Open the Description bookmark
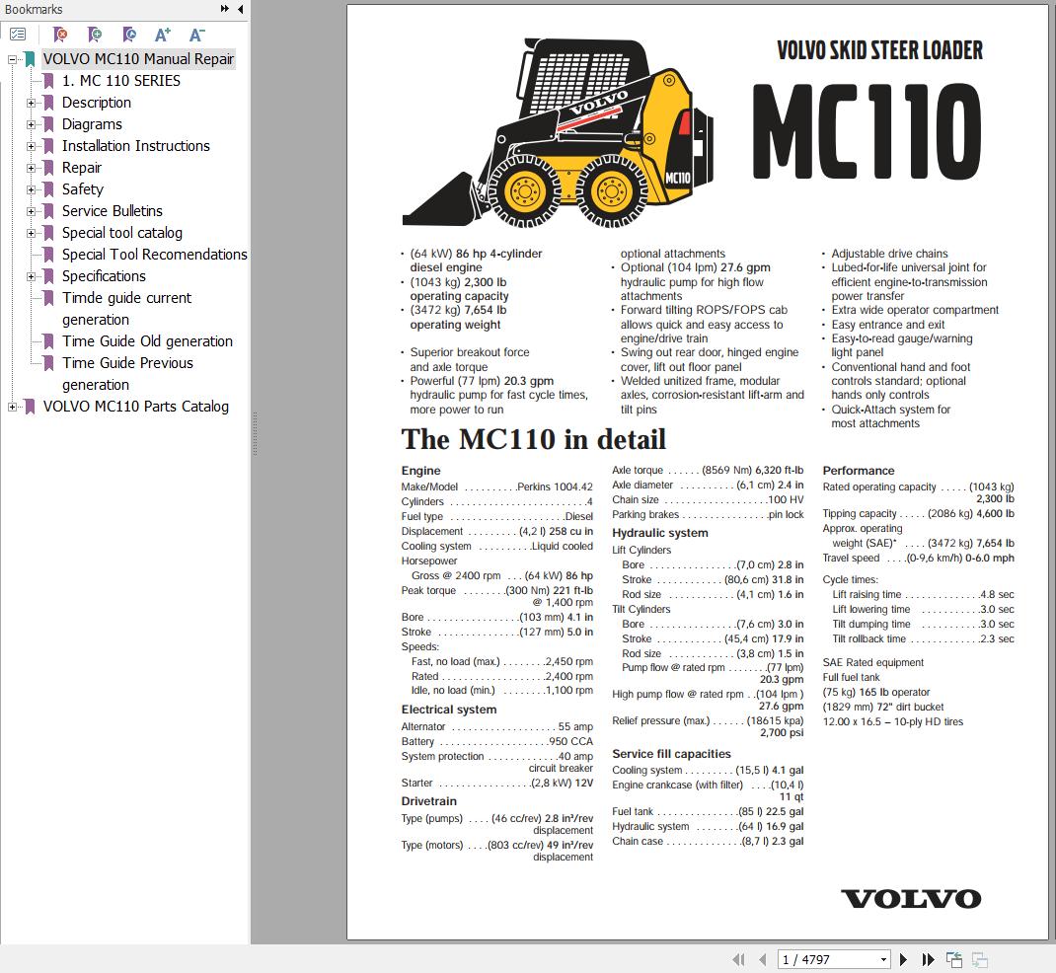Image resolution: width=1056 pixels, height=973 pixels. click(97, 103)
